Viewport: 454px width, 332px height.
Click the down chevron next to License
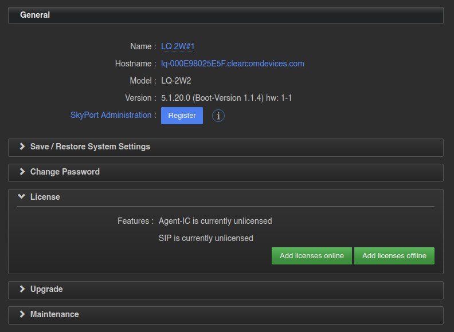(x=22, y=197)
